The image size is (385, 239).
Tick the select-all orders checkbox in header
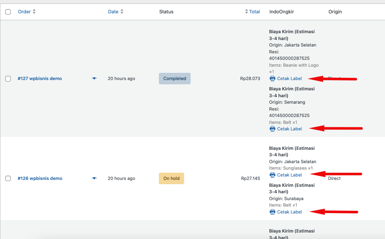coord(8,12)
